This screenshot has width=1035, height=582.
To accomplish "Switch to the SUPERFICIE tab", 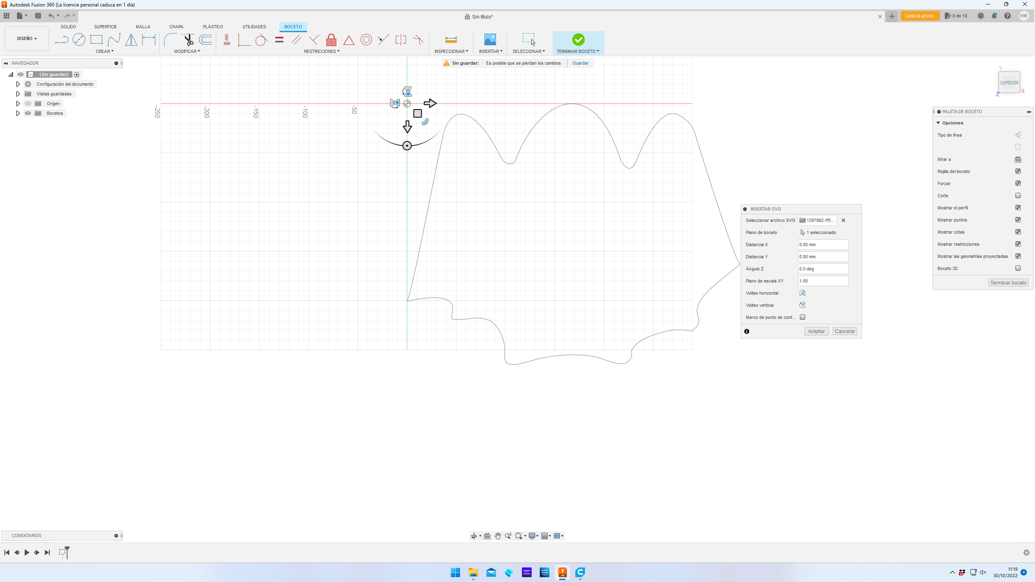I will pos(105,27).
